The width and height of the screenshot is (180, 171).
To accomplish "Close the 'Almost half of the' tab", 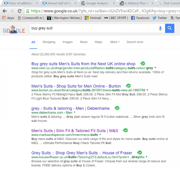I will [75, 3].
